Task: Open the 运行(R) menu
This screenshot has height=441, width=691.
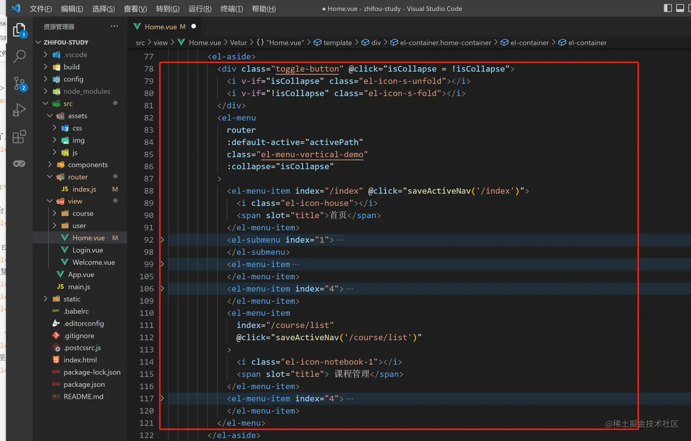Action: coord(200,9)
